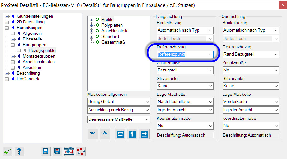Click the green circle icon beside Standard
The image size is (287, 159).
[x=97, y=36]
